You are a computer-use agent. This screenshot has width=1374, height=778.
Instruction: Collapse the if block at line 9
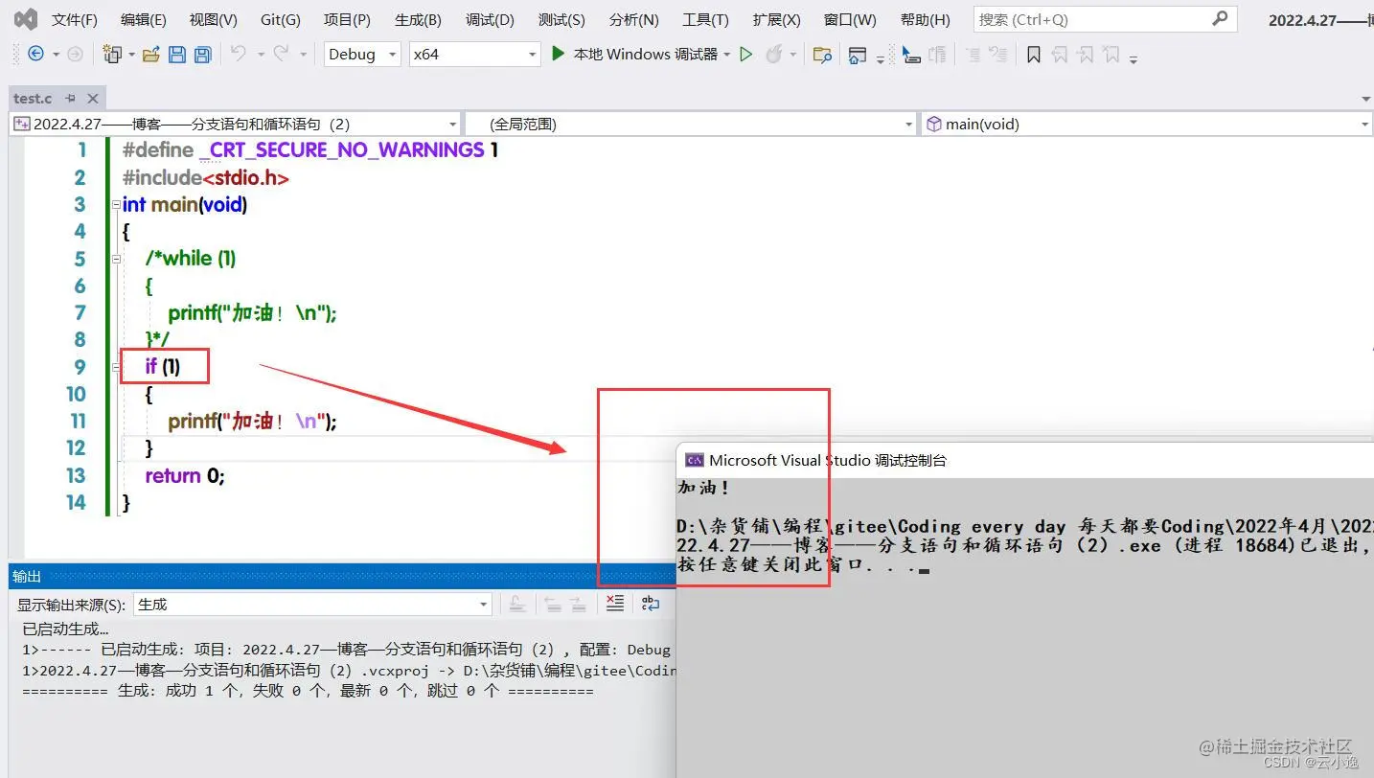[x=116, y=367]
